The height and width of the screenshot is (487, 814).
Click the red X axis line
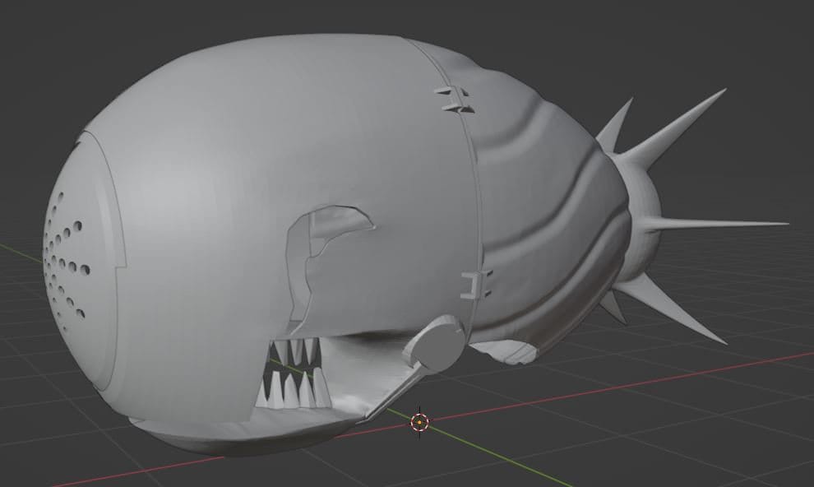pyautogui.click(x=623, y=384)
